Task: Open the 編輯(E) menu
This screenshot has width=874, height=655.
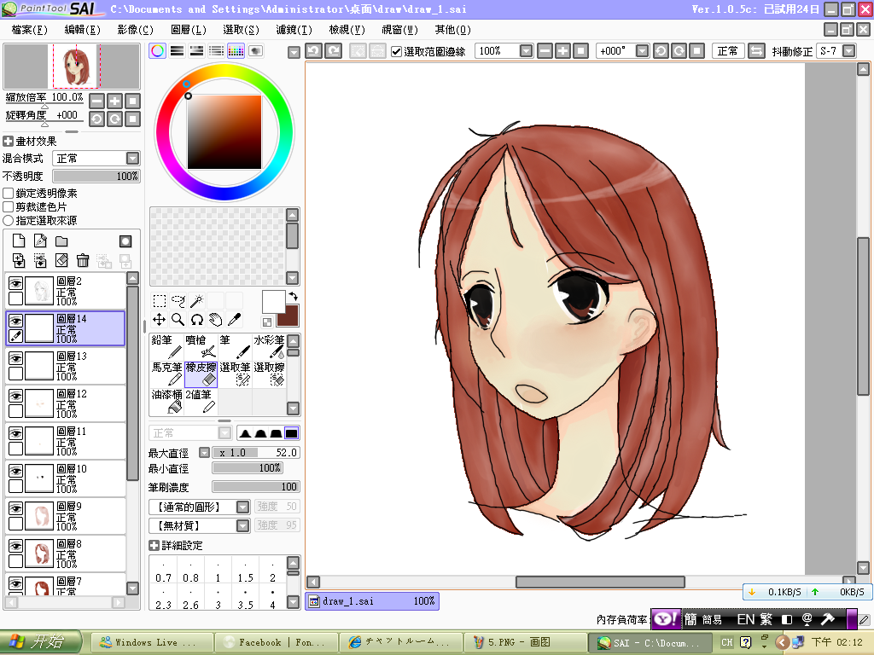Action: 83,30
